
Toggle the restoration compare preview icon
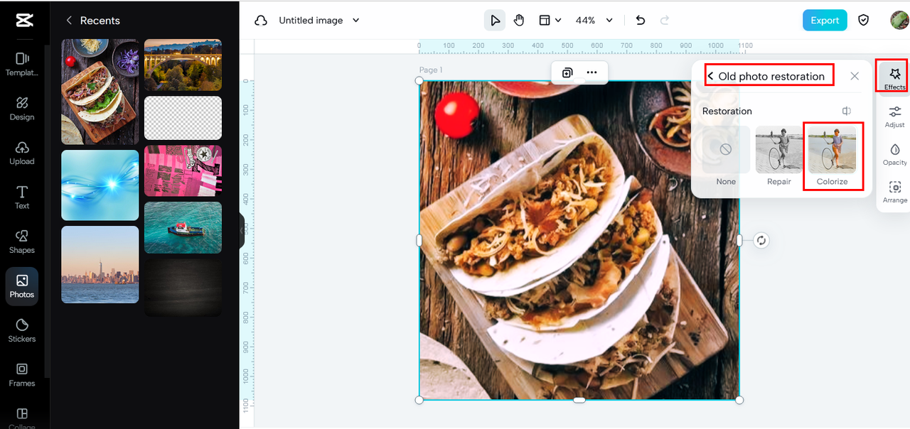(x=847, y=111)
